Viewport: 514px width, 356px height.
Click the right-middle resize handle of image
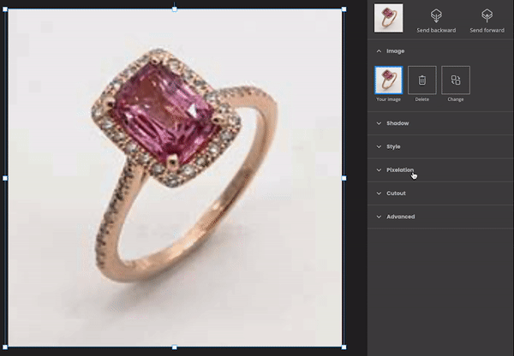344,178
